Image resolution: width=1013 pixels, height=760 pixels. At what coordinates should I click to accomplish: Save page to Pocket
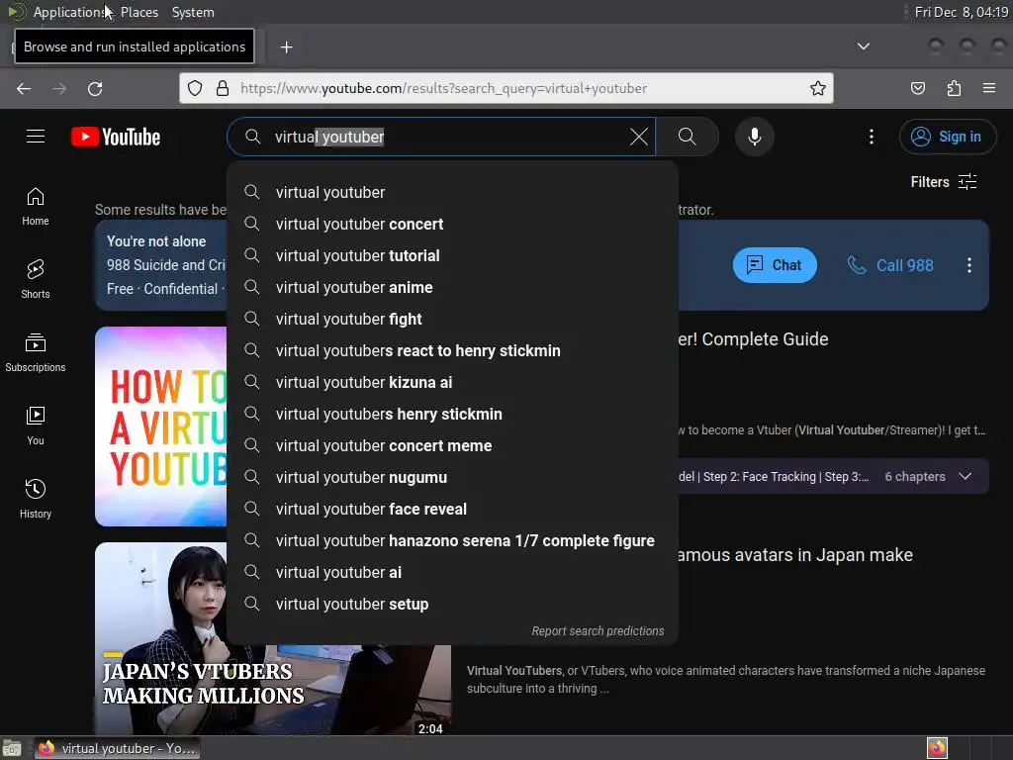coord(917,88)
